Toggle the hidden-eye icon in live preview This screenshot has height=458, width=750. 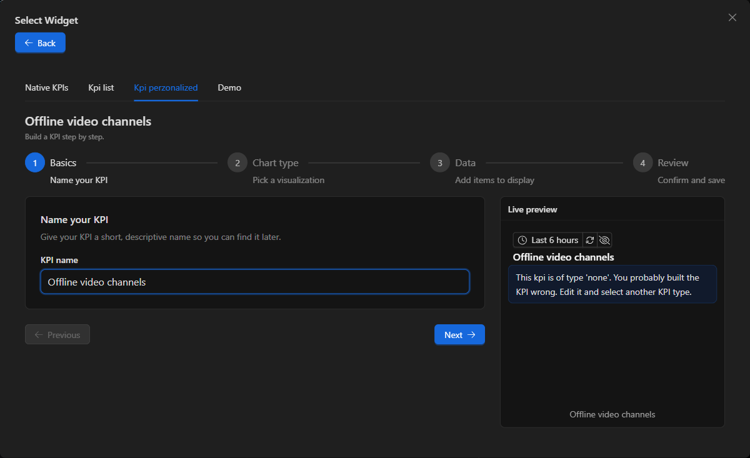[x=604, y=240]
